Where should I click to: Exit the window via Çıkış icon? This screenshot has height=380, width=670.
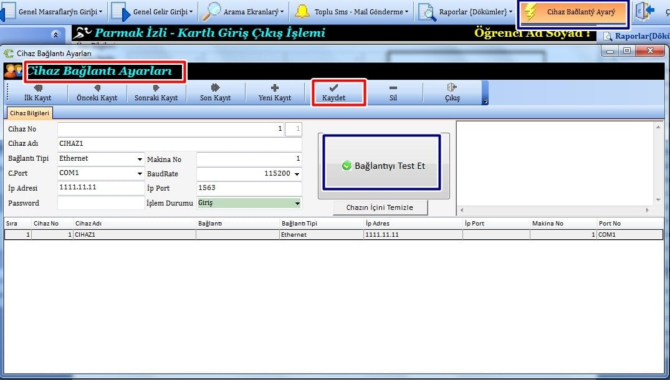[x=452, y=92]
